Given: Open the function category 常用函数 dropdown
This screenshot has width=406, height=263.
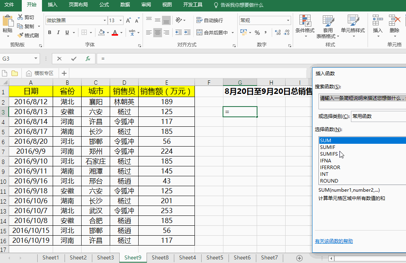Looking at the screenshot, I should click(x=378, y=116).
